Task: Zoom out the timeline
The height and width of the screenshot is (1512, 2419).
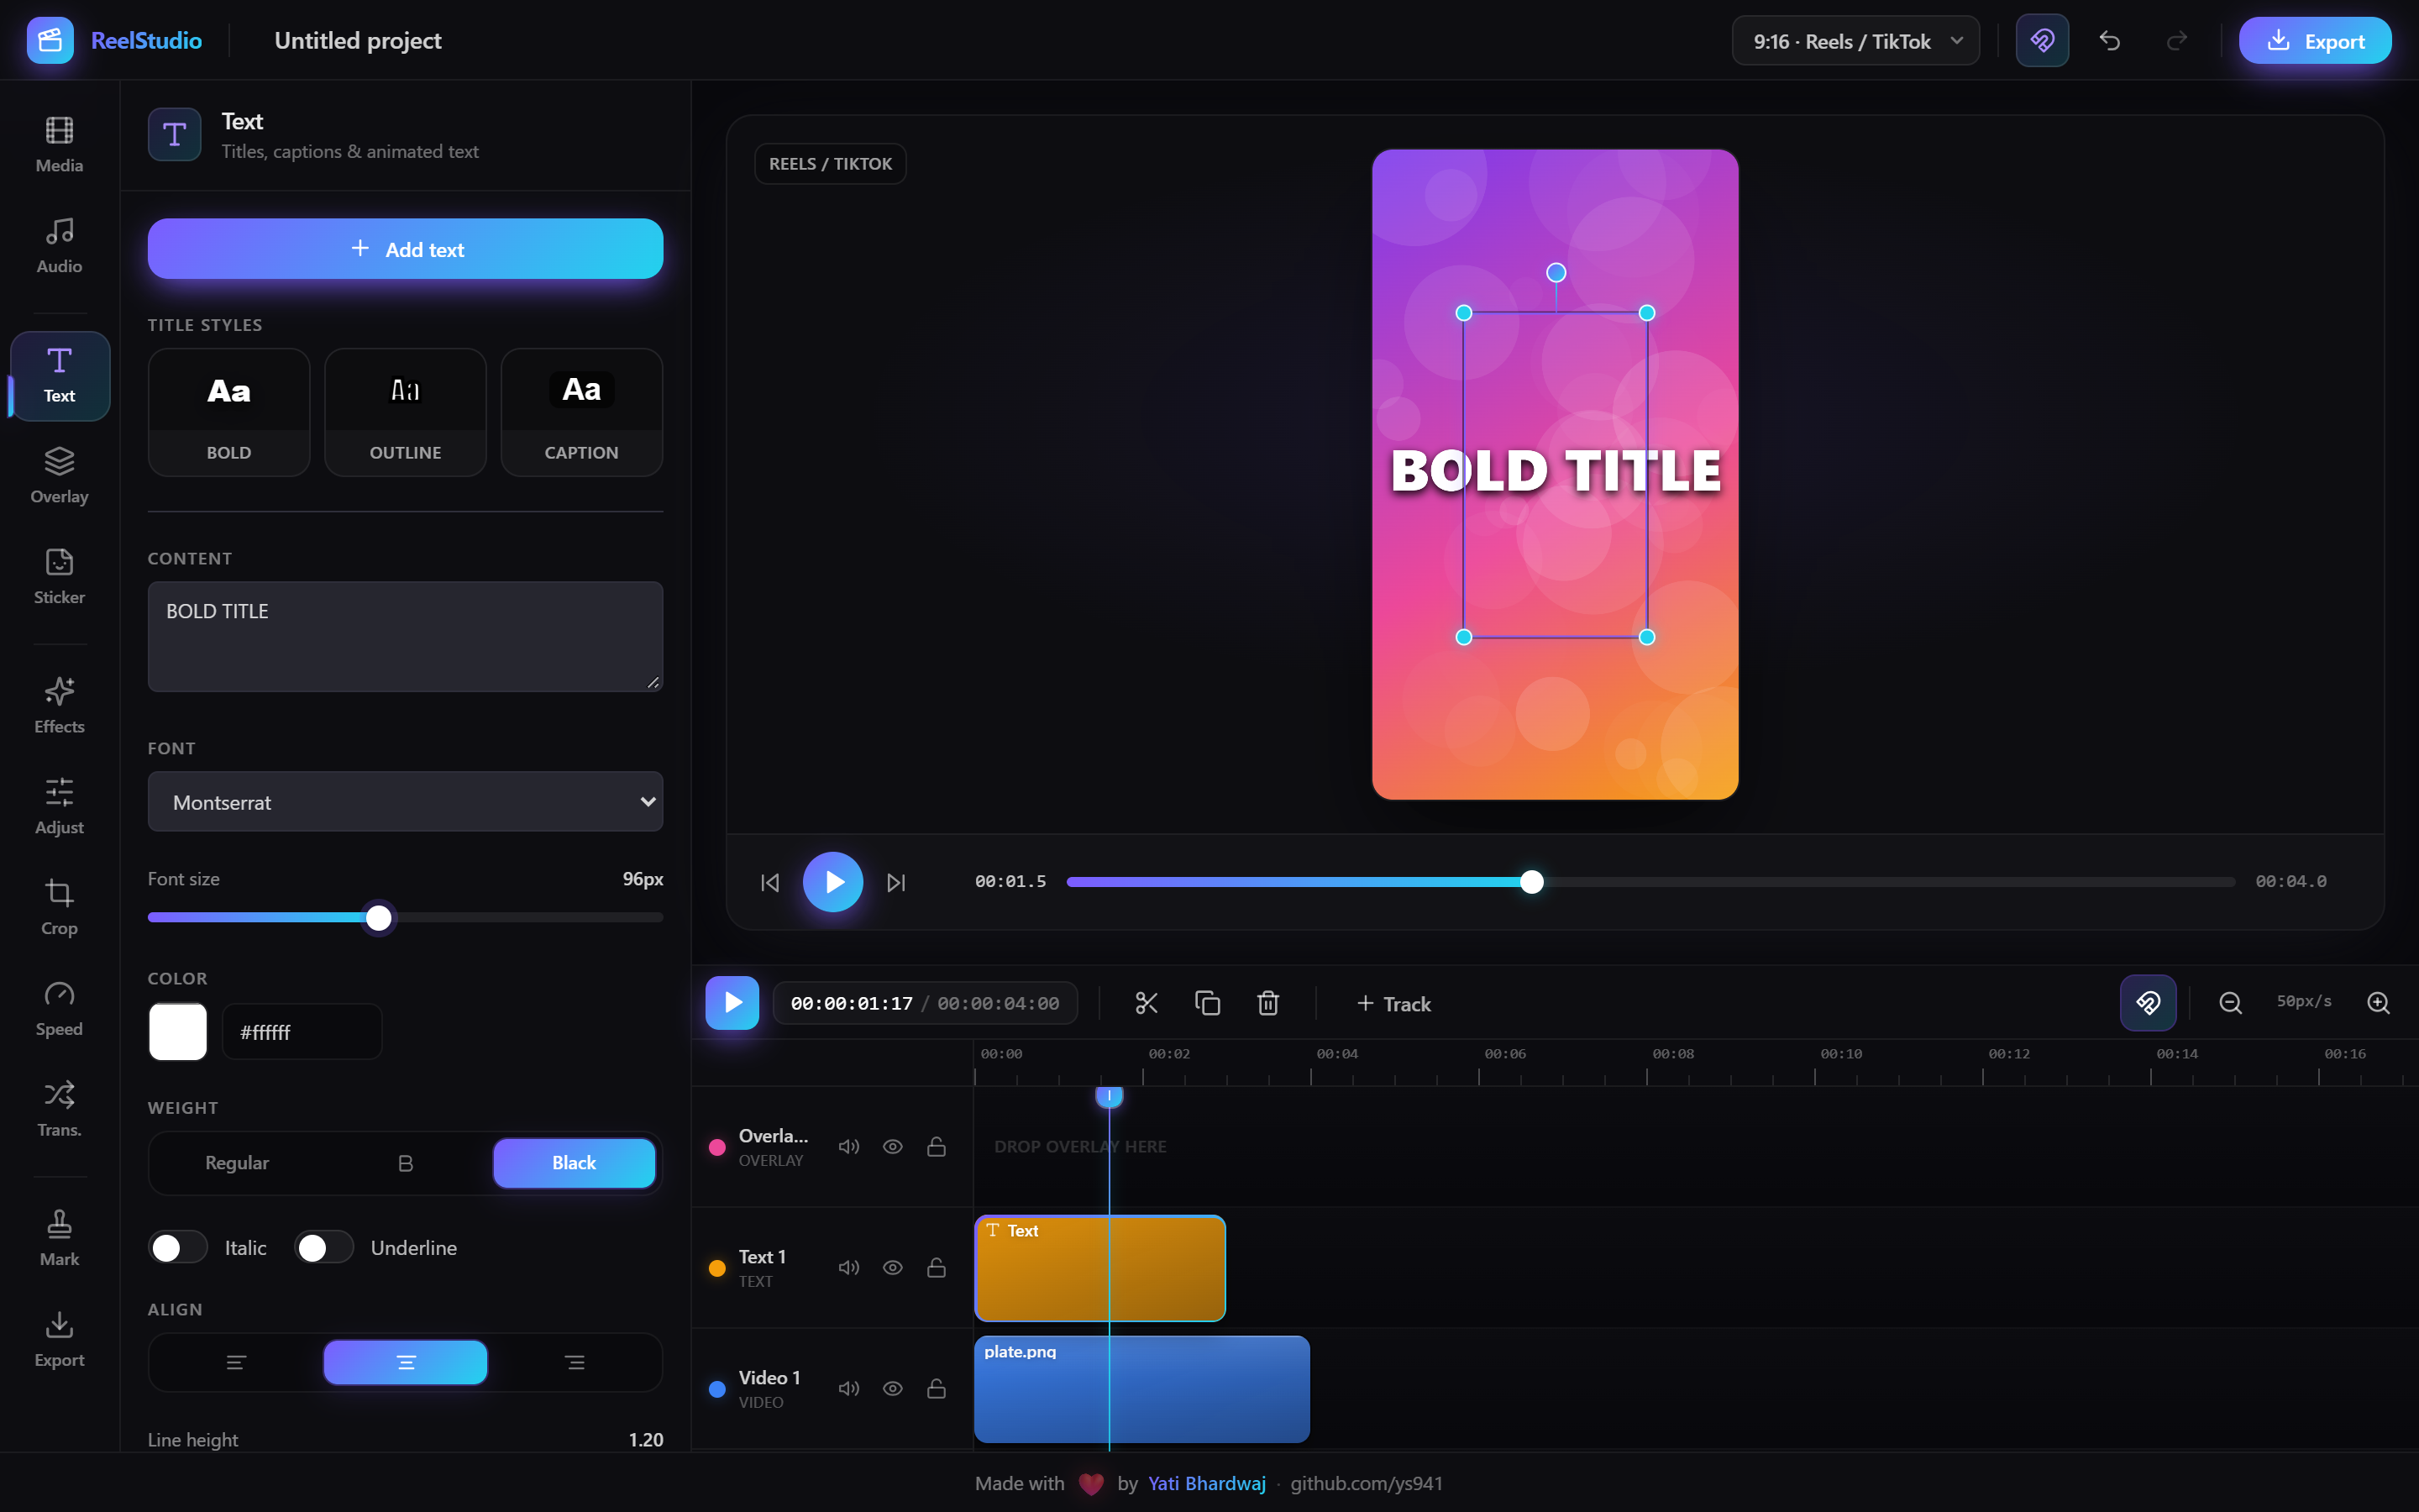Action: (2230, 1003)
